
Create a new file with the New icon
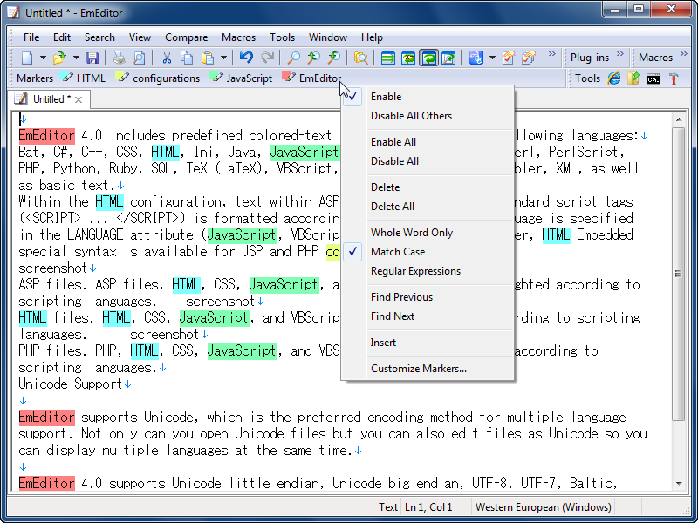(27, 58)
